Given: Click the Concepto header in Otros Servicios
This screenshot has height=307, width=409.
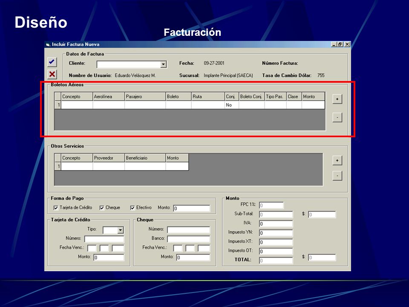Looking at the screenshot, I should click(77, 158).
